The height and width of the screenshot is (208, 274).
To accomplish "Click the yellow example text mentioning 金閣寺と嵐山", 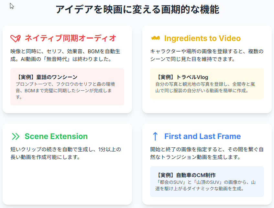I will pyautogui.click(x=205, y=87).
